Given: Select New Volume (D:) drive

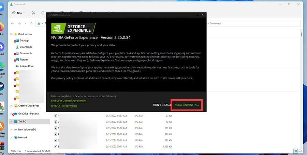Looking at the screenshot, I should coord(27,130).
